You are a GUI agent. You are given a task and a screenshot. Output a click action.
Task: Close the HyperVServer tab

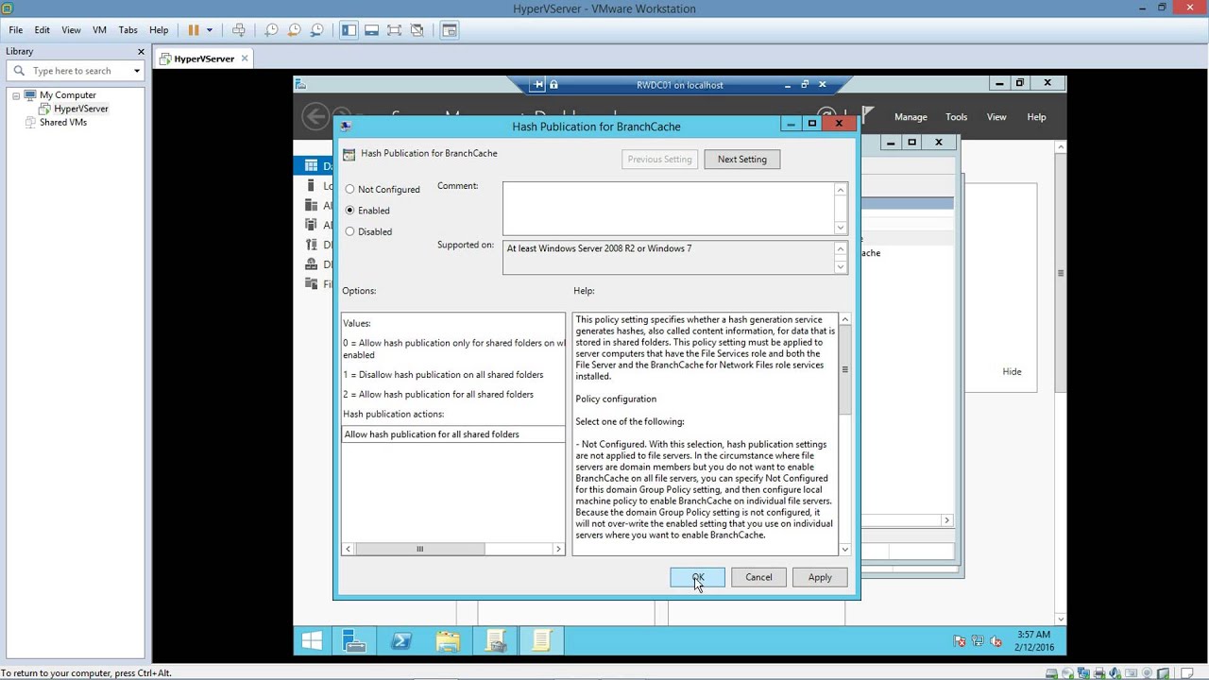[245, 59]
